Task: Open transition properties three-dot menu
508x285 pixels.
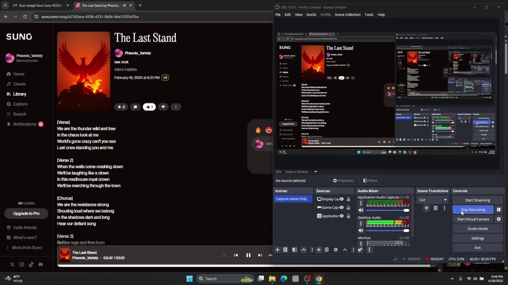Action: pyautogui.click(x=444, y=208)
